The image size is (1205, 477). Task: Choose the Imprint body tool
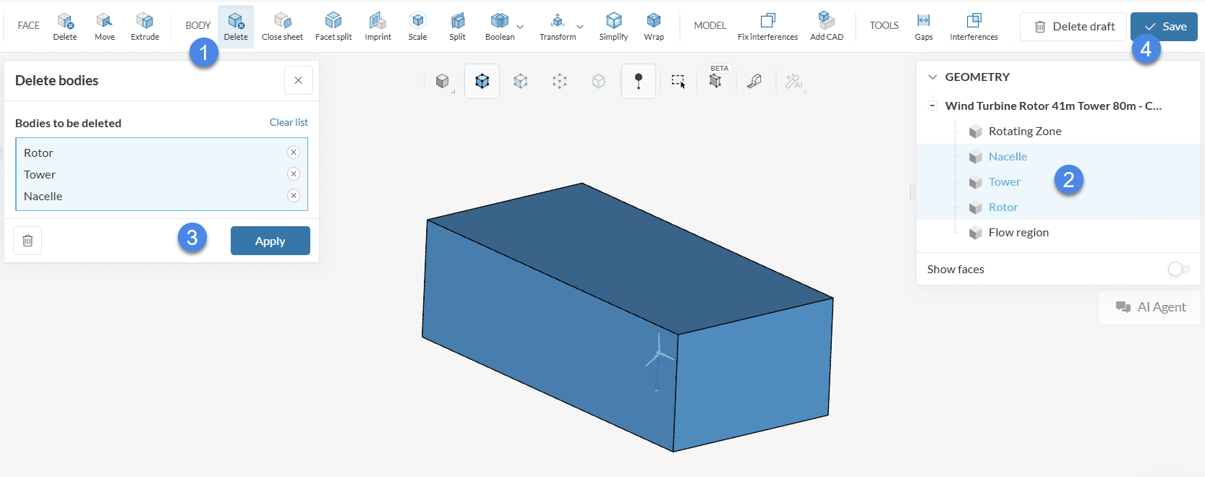378,27
